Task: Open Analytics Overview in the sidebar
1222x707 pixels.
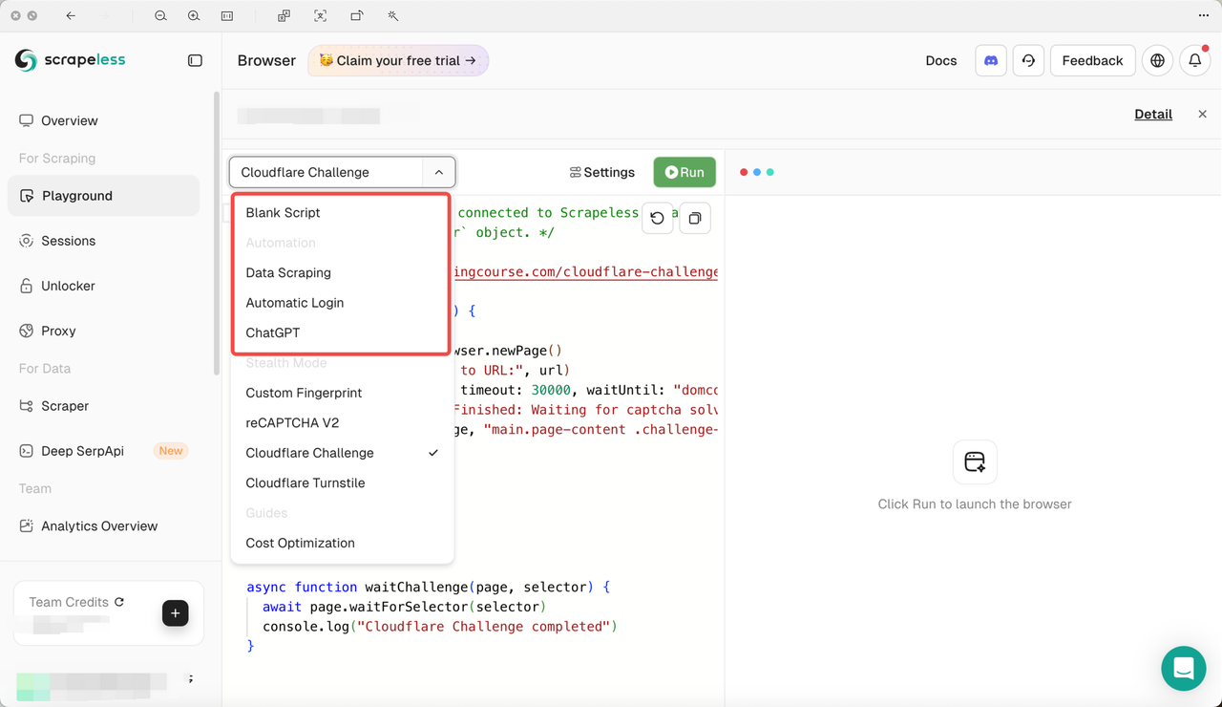Action: pyautogui.click(x=104, y=526)
